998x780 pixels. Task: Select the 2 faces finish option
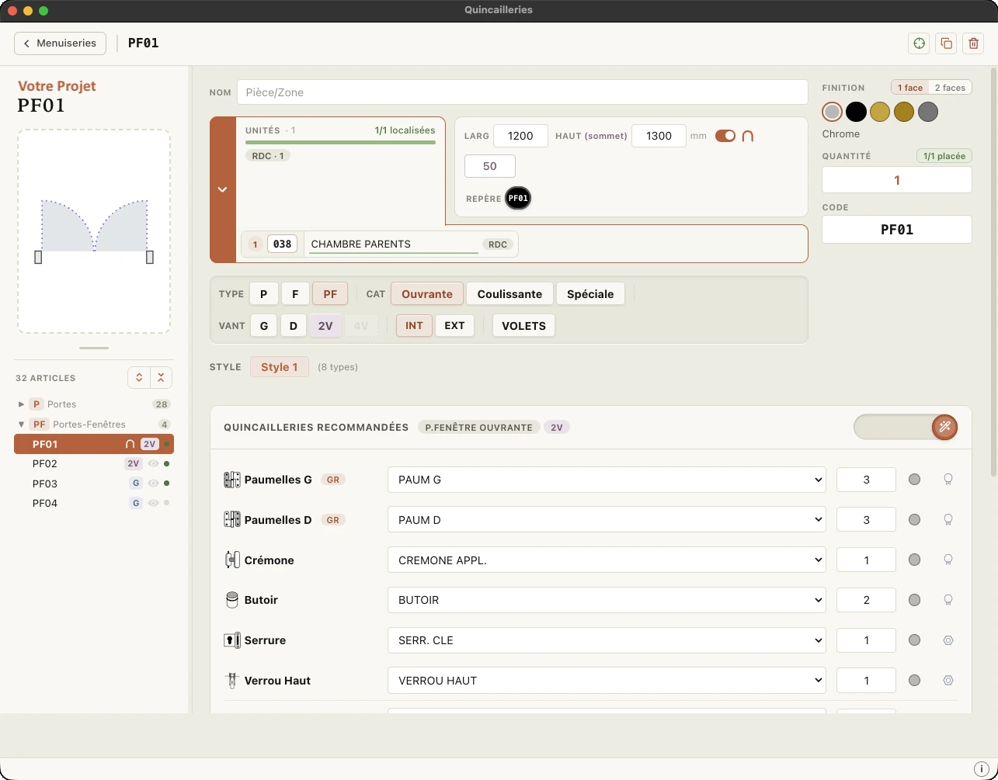[x=950, y=88]
